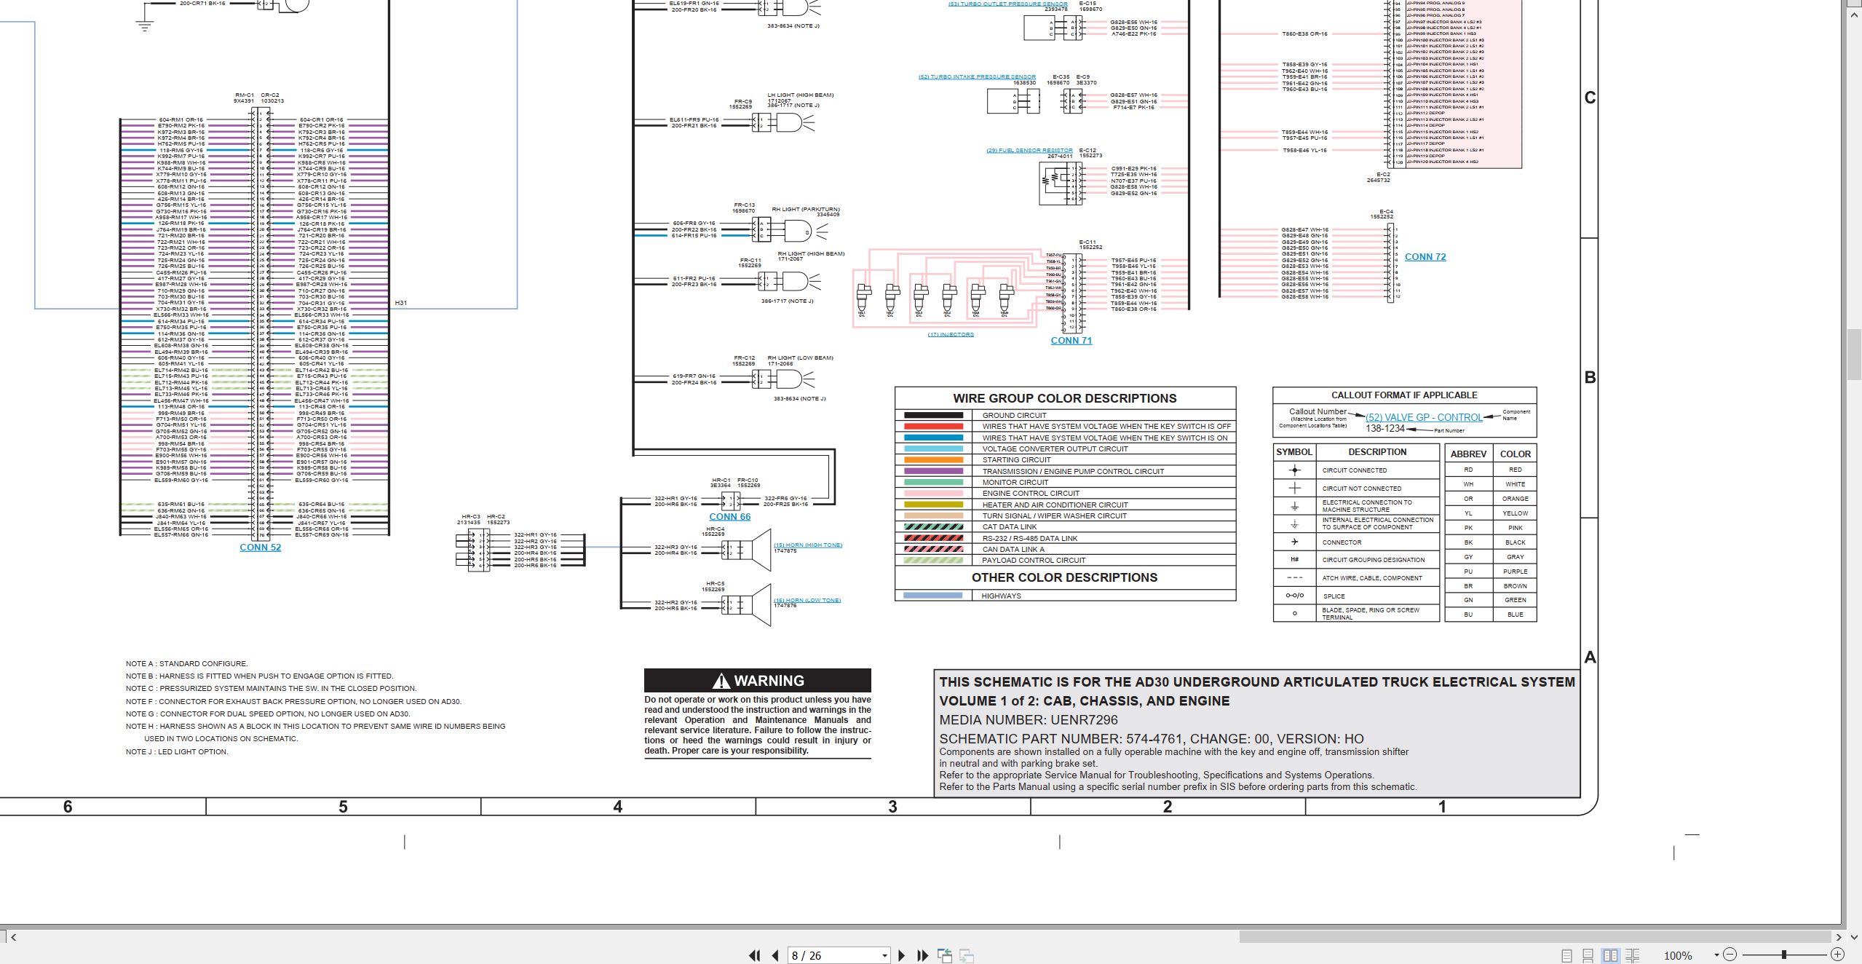Open the CONN 72 link

(1425, 257)
